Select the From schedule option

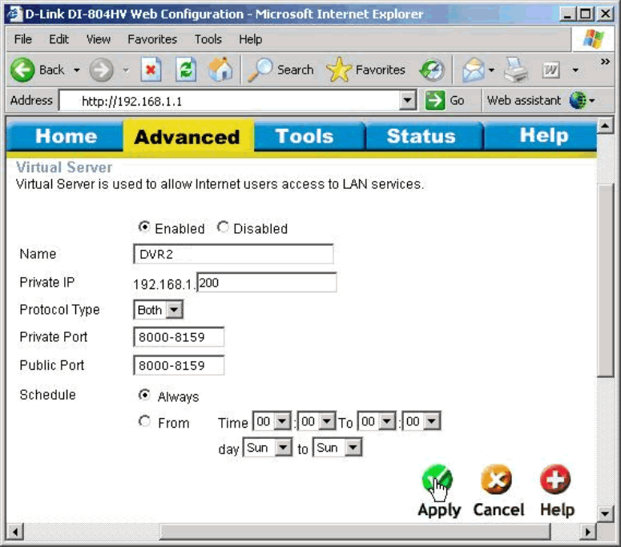point(144,421)
